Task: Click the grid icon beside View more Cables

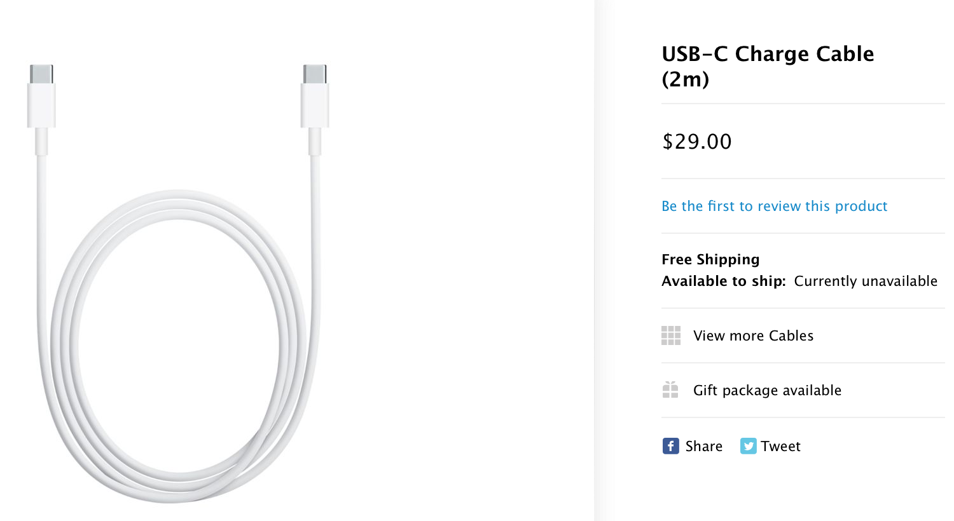Action: pyautogui.click(x=672, y=335)
